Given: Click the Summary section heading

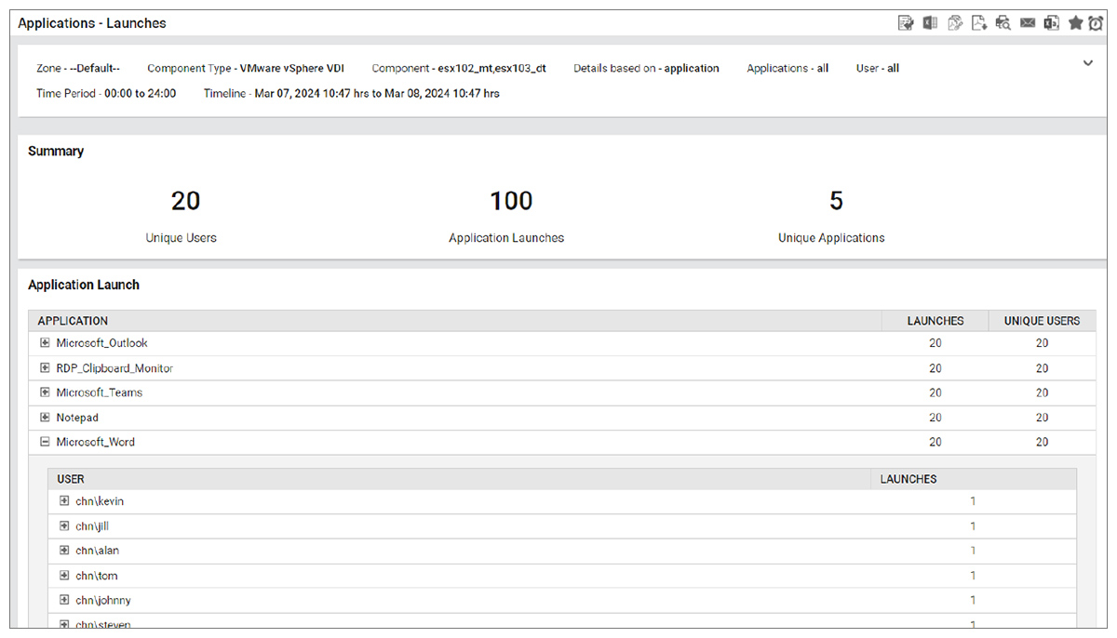Looking at the screenshot, I should pos(56,151).
